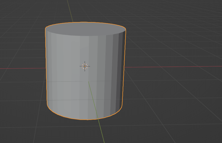222x143 pixels.
Task: Click the 3D cursor crosshair on the cylinder
Action: pos(85,66)
